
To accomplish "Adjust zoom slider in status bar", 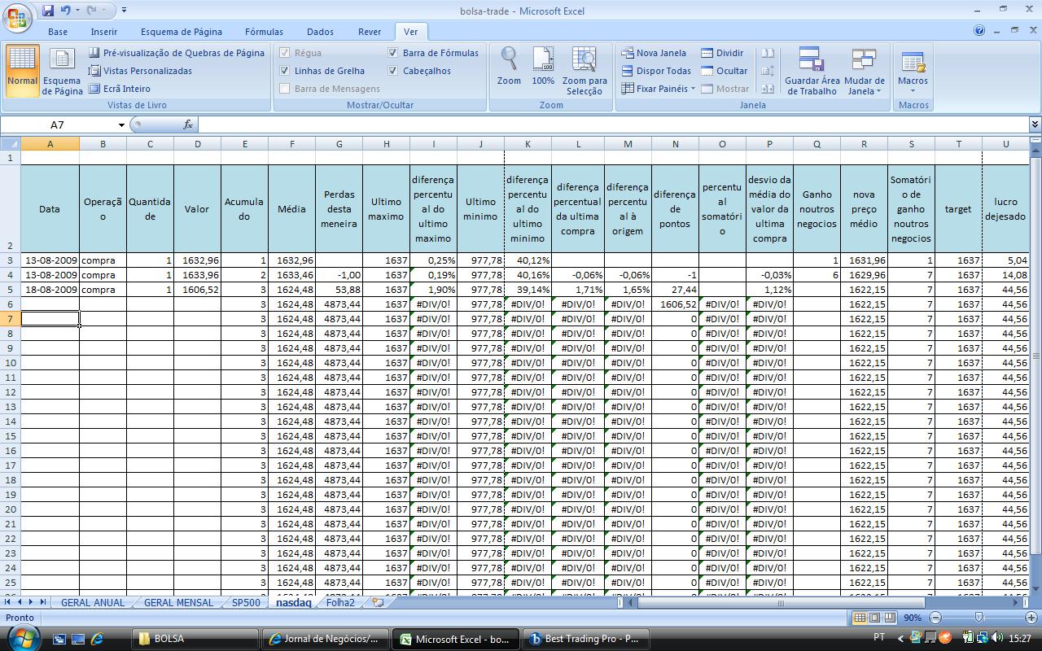I will [x=979, y=618].
